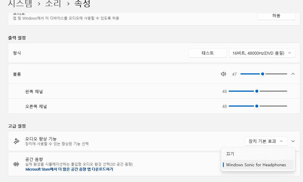Open the 16비트, 48000Hz format dropdown
This screenshot has height=182, width=303.
[262, 53]
